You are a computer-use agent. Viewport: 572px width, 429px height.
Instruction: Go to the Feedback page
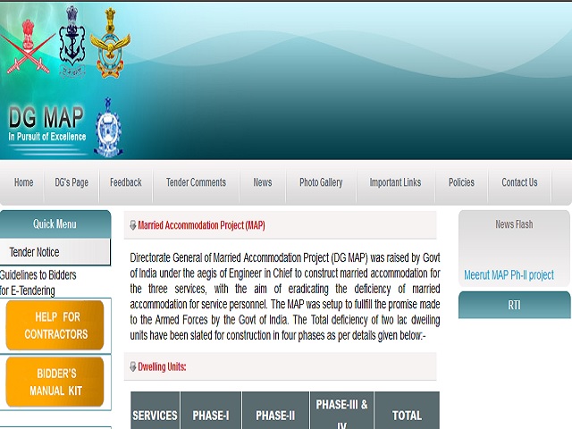coord(126,182)
